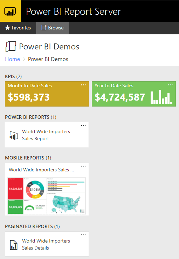Screen dimensions: 179x259
Task: Go to Home breadcrumb link
Action: 13,59
